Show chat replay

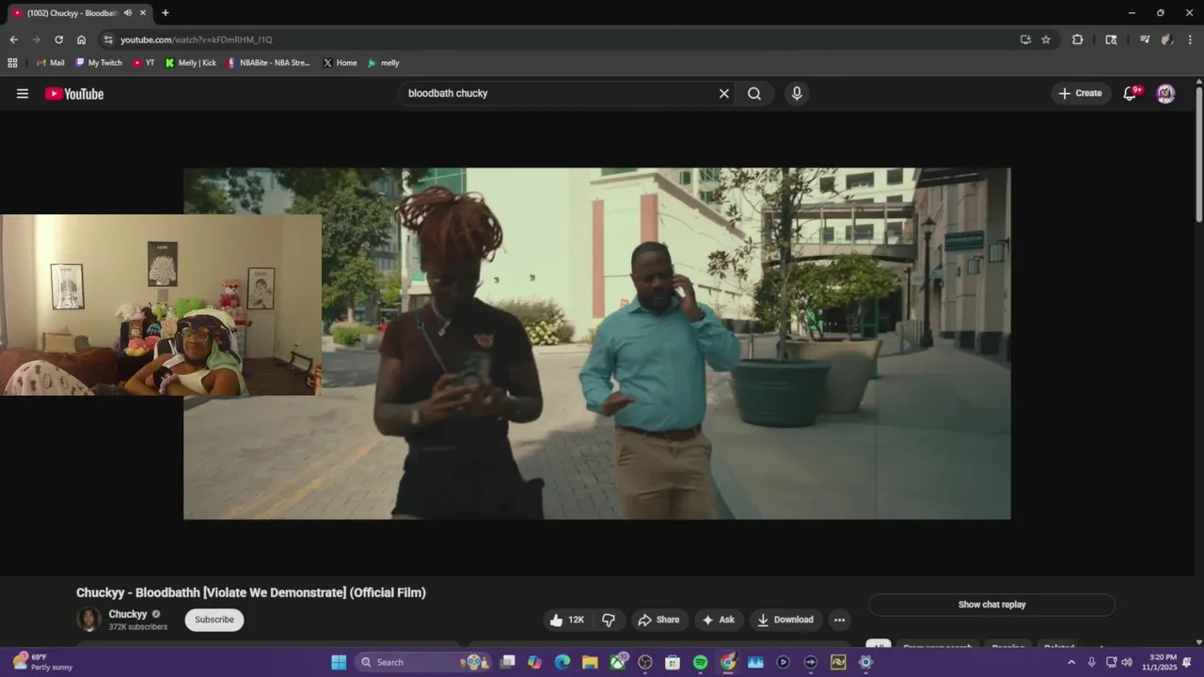(x=991, y=605)
